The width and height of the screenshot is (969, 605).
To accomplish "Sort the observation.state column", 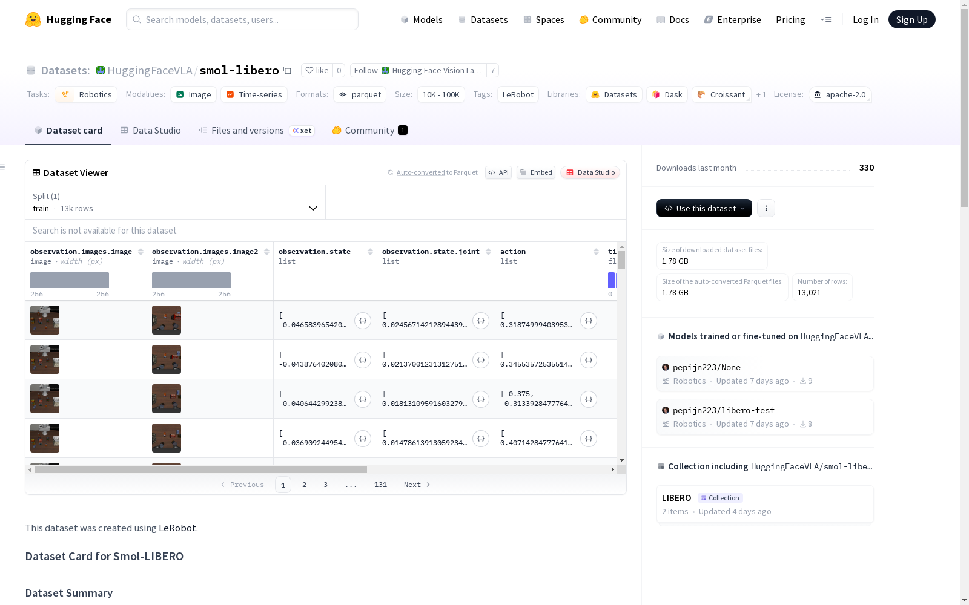I will [x=370, y=252].
